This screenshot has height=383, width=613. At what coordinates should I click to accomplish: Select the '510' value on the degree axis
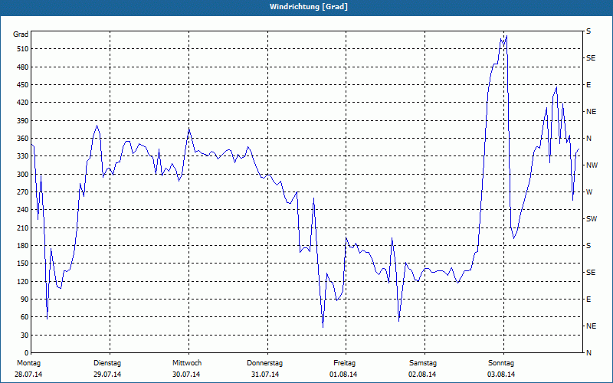click(23, 49)
